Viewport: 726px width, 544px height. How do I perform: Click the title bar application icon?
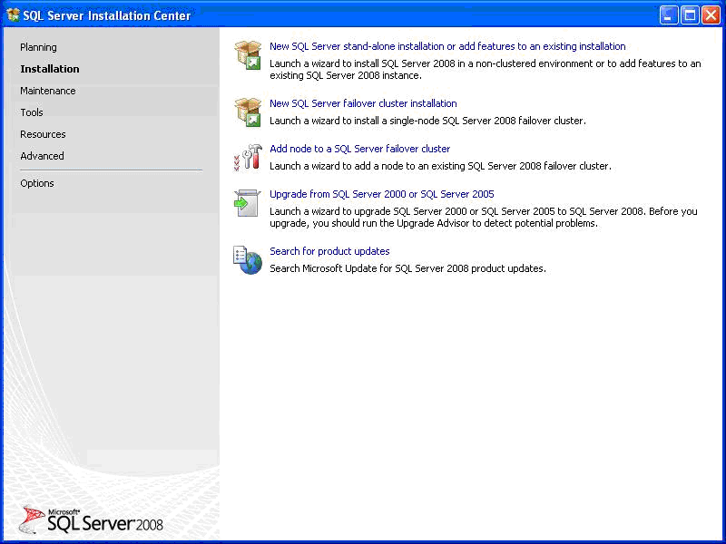point(13,15)
